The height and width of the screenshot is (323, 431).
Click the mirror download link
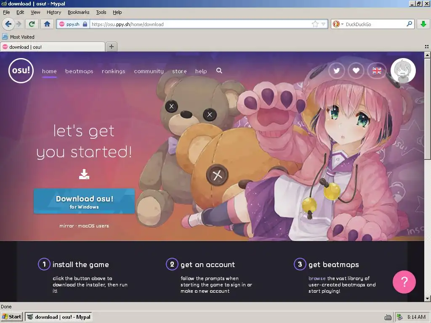point(67,226)
